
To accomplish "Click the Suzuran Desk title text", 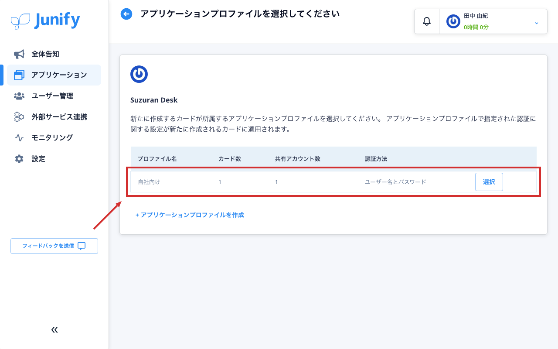I will tap(154, 100).
